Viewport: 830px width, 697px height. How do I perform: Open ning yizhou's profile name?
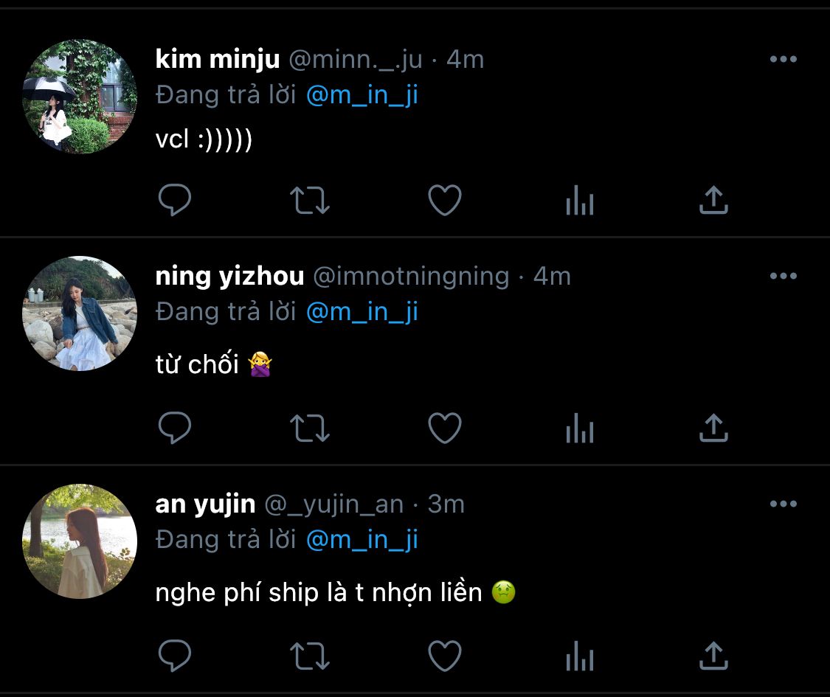[x=229, y=277]
